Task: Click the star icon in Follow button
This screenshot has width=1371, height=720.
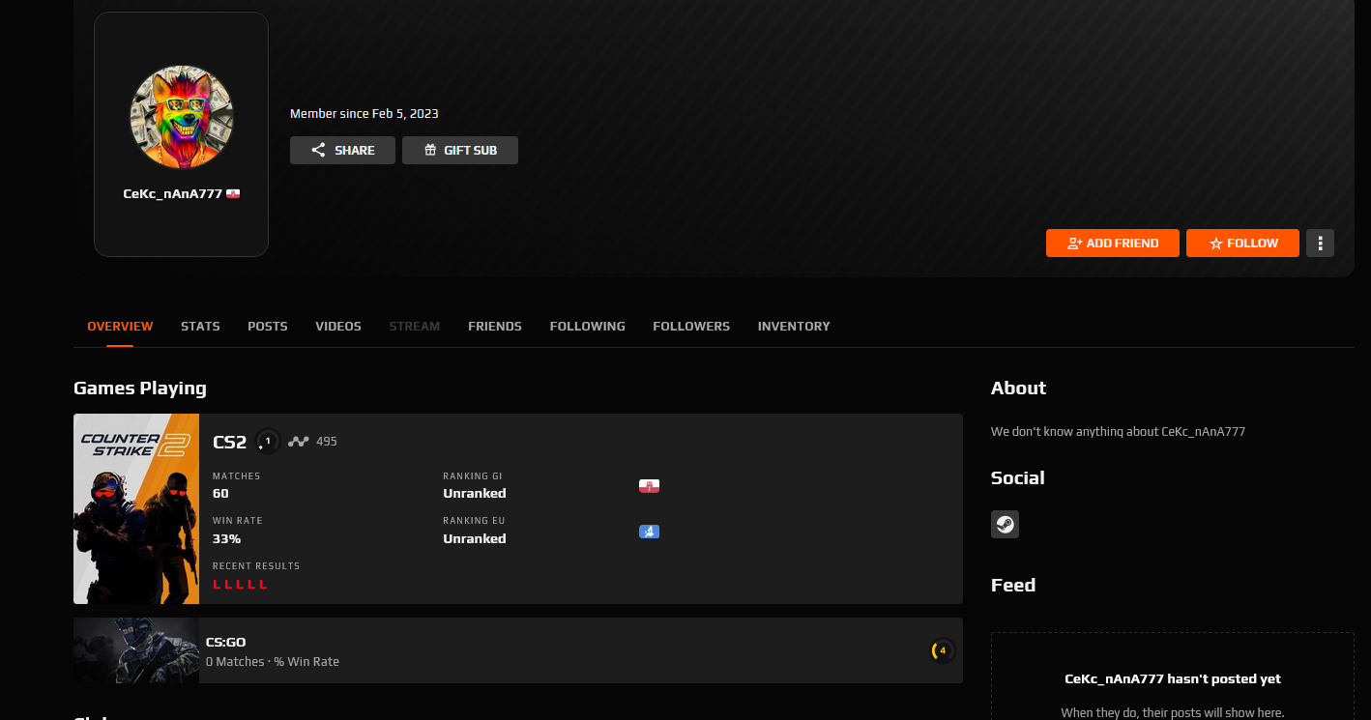Action: (x=1216, y=244)
